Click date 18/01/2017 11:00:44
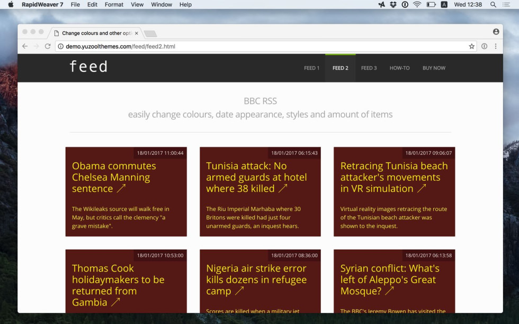Viewport: 519px width, 324px height. (160, 153)
